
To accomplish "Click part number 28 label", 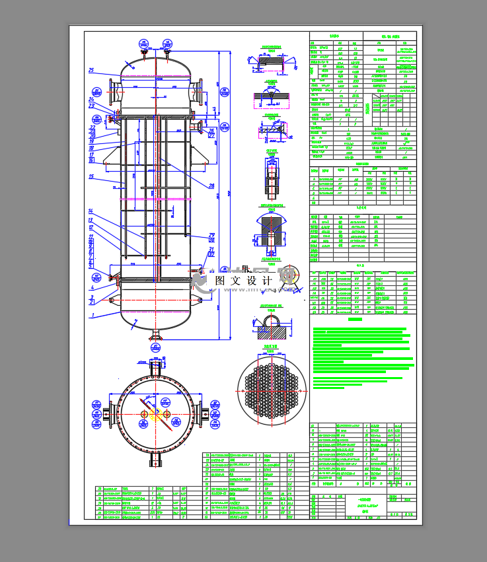I will [211, 186].
